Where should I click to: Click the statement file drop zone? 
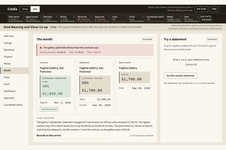[x=191, y=62]
